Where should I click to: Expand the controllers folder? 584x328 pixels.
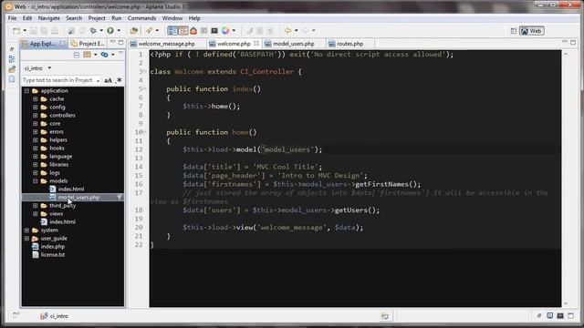point(35,116)
